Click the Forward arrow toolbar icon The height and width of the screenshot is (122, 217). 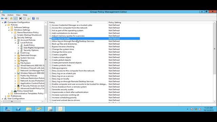point(6,18)
